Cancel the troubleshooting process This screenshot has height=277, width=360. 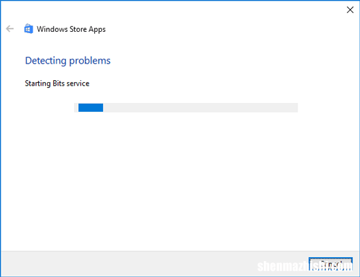point(330,264)
